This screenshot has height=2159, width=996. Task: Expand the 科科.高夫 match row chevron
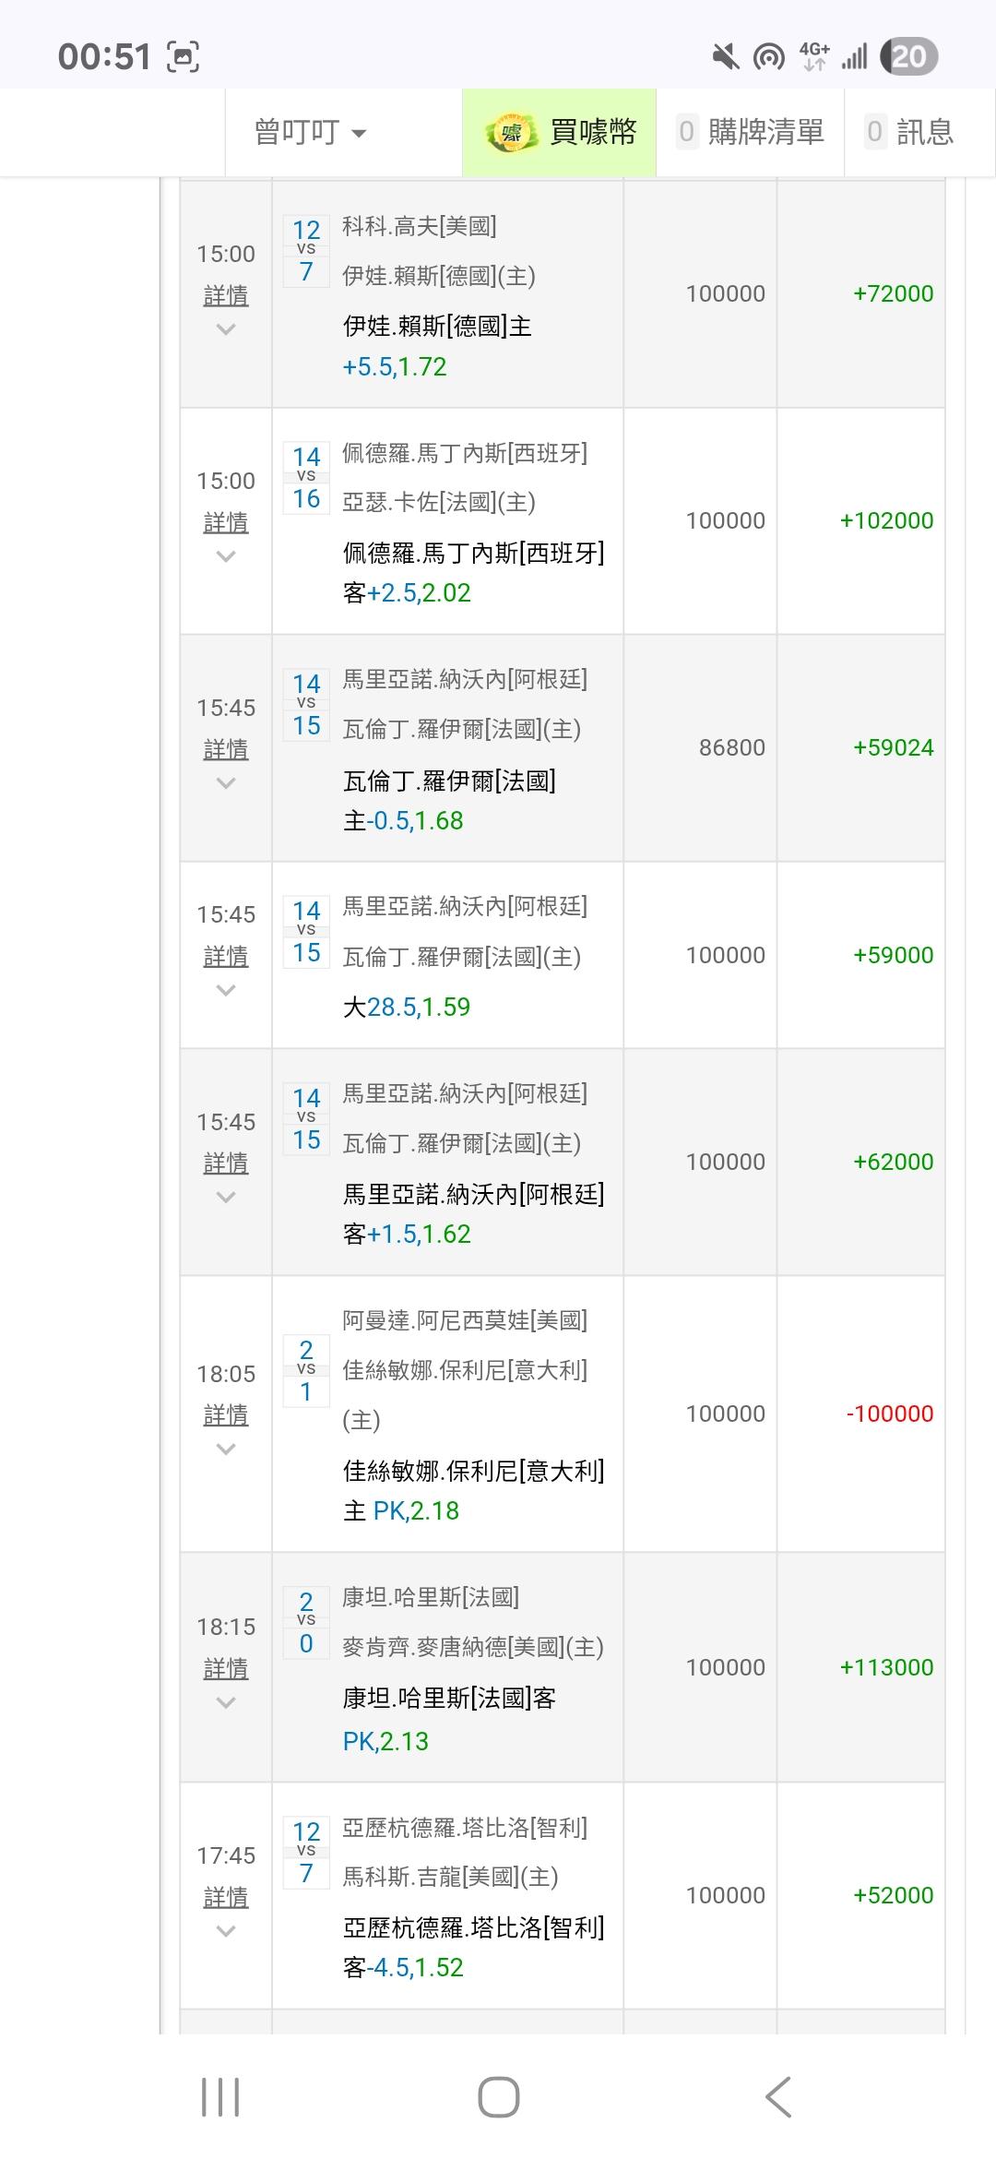[x=226, y=329]
